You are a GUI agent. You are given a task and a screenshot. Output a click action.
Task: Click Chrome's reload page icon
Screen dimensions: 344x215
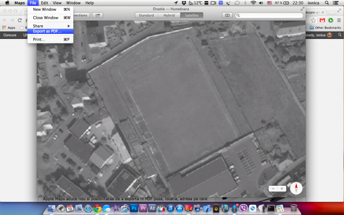[19, 21]
